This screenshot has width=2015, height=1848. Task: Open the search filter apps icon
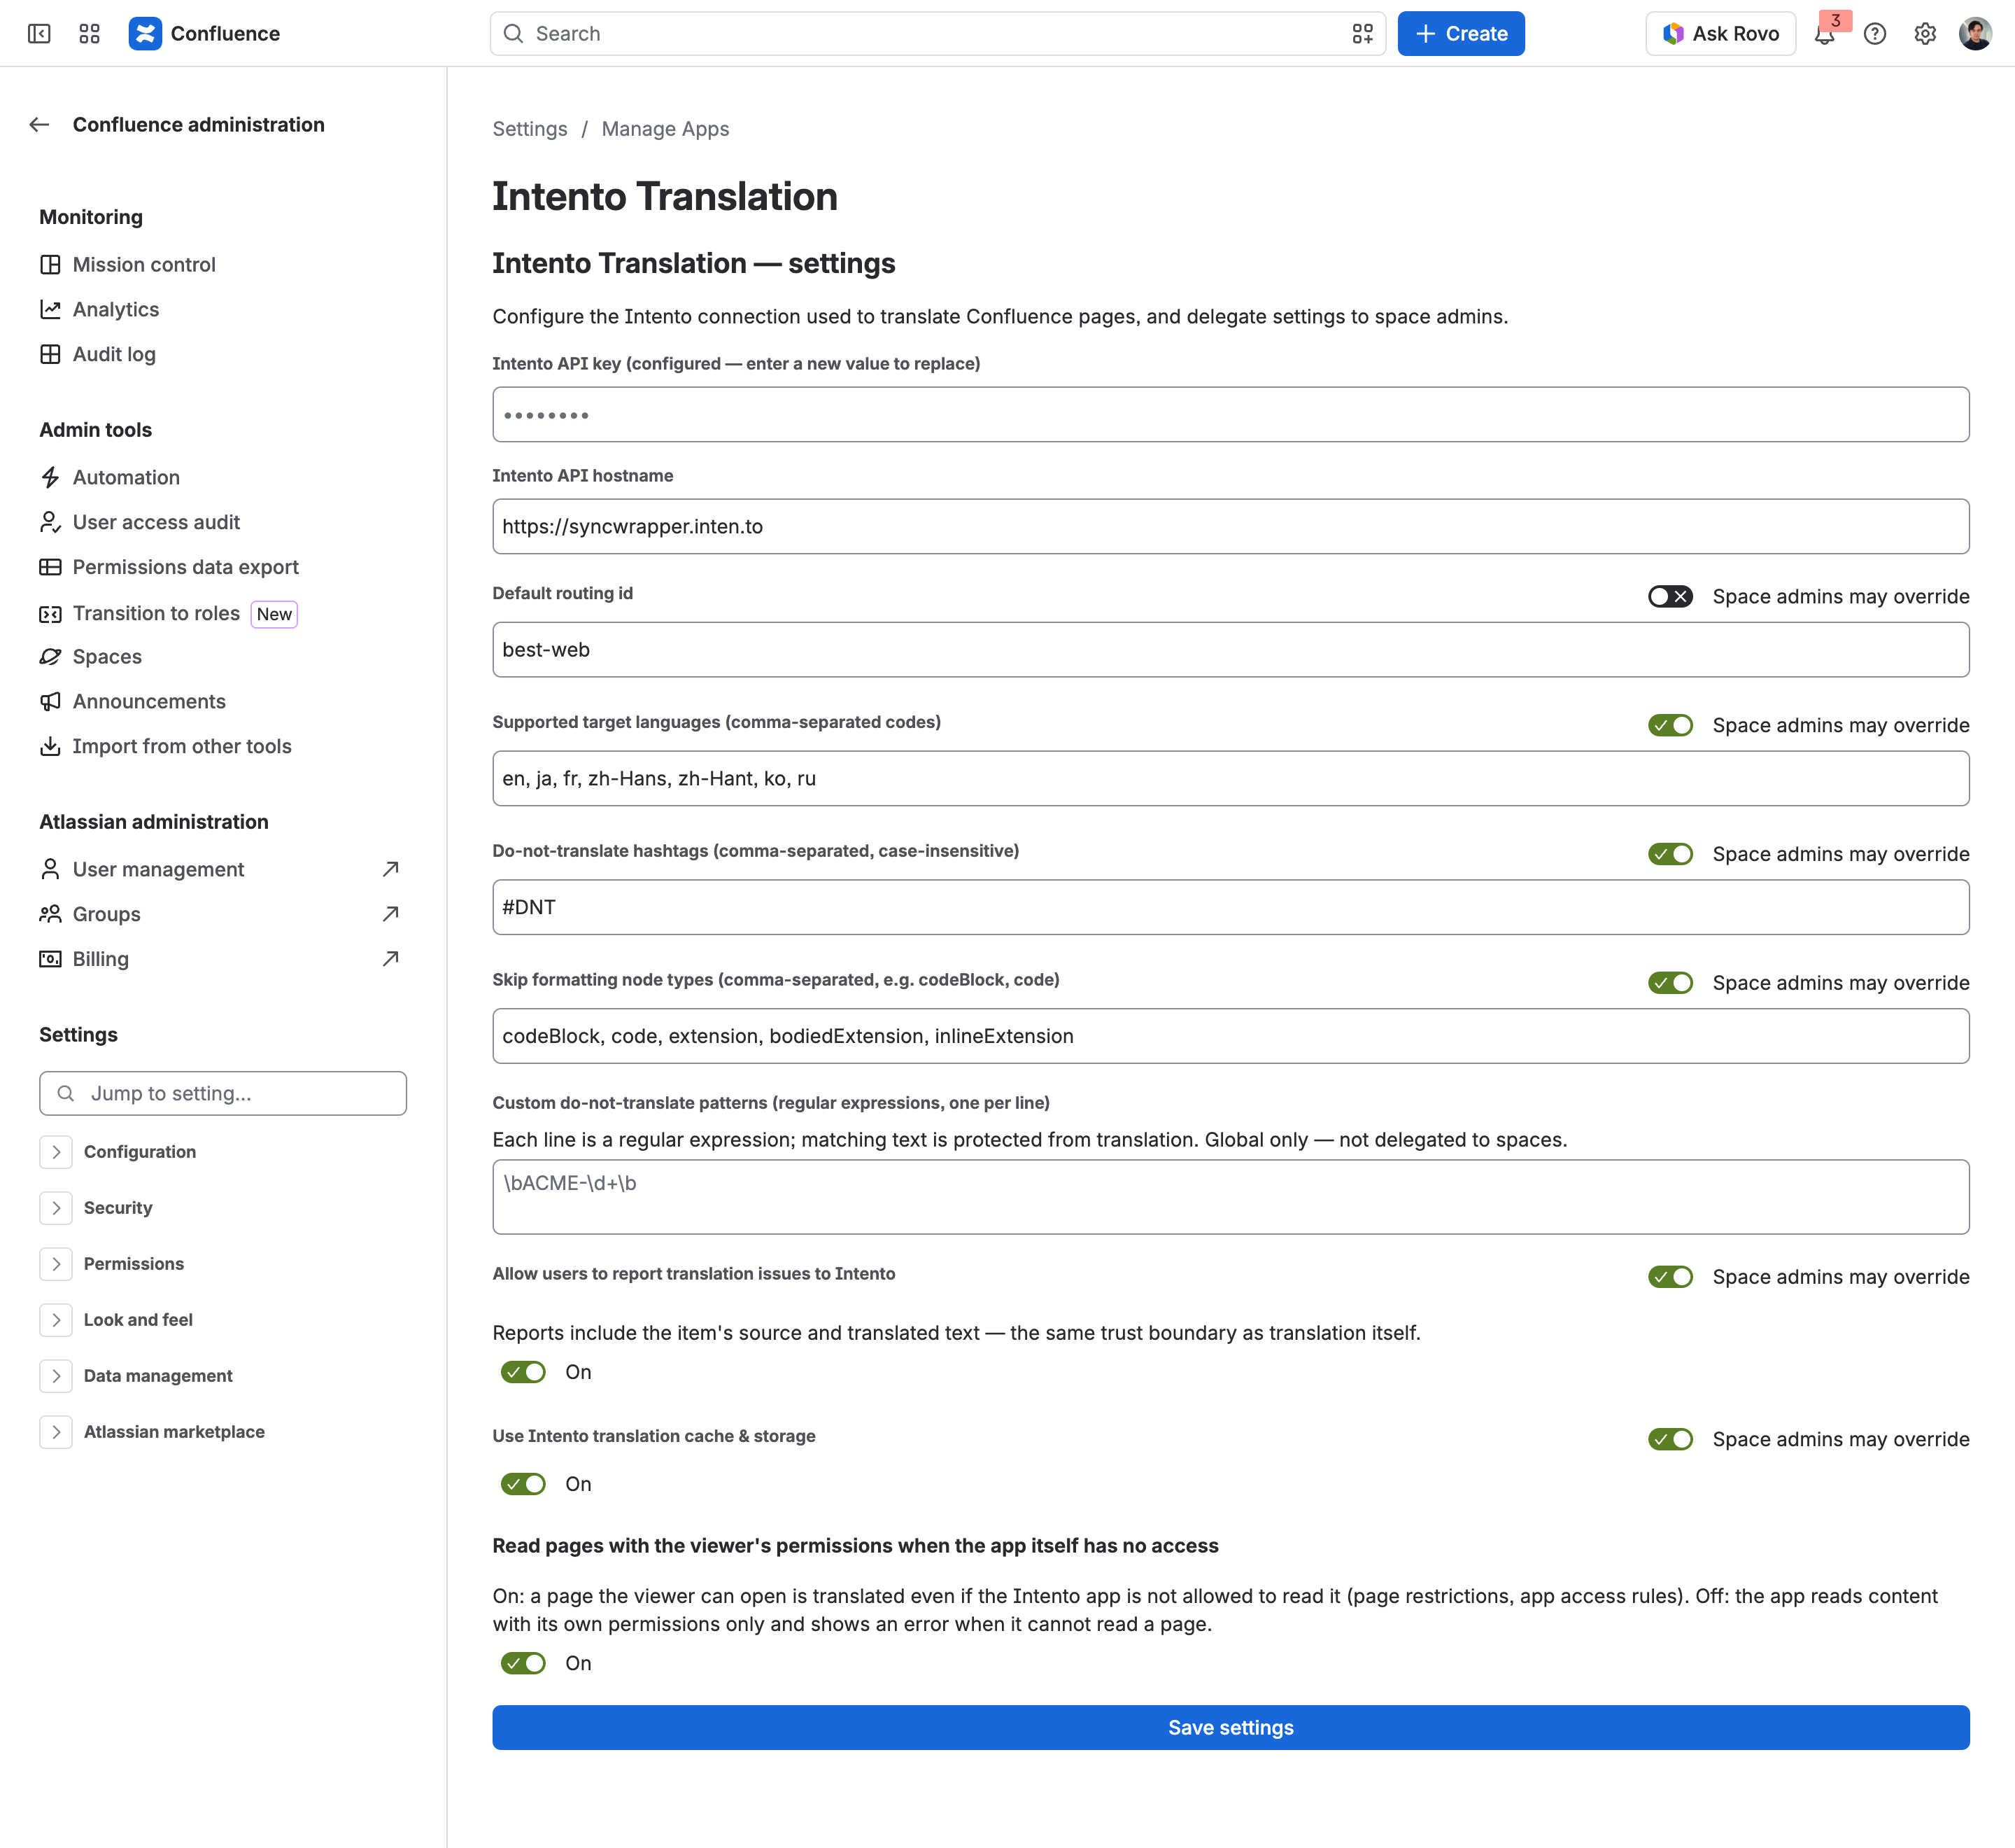1362,34
